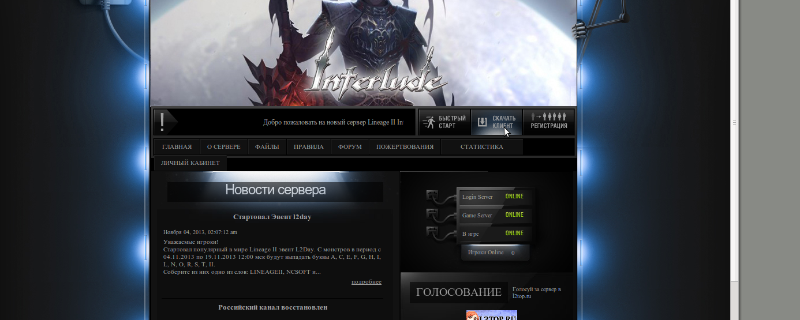Open the Регистрация people-icon button
Viewport: 800px width, 320px height.
pos(548,122)
